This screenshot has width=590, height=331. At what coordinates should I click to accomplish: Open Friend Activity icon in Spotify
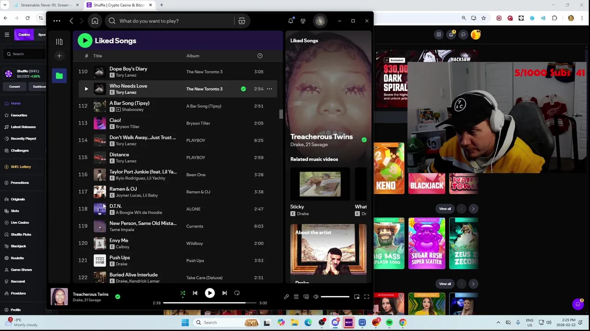tap(303, 21)
